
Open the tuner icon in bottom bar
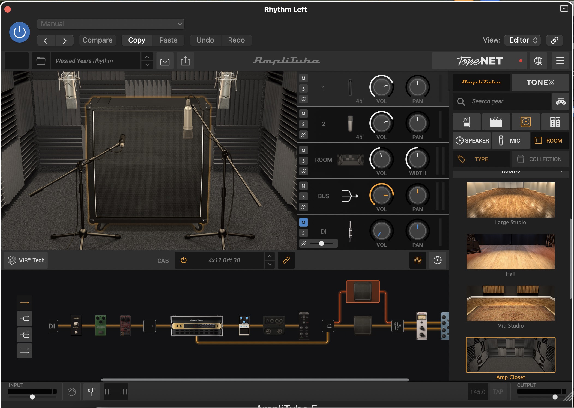(92, 392)
